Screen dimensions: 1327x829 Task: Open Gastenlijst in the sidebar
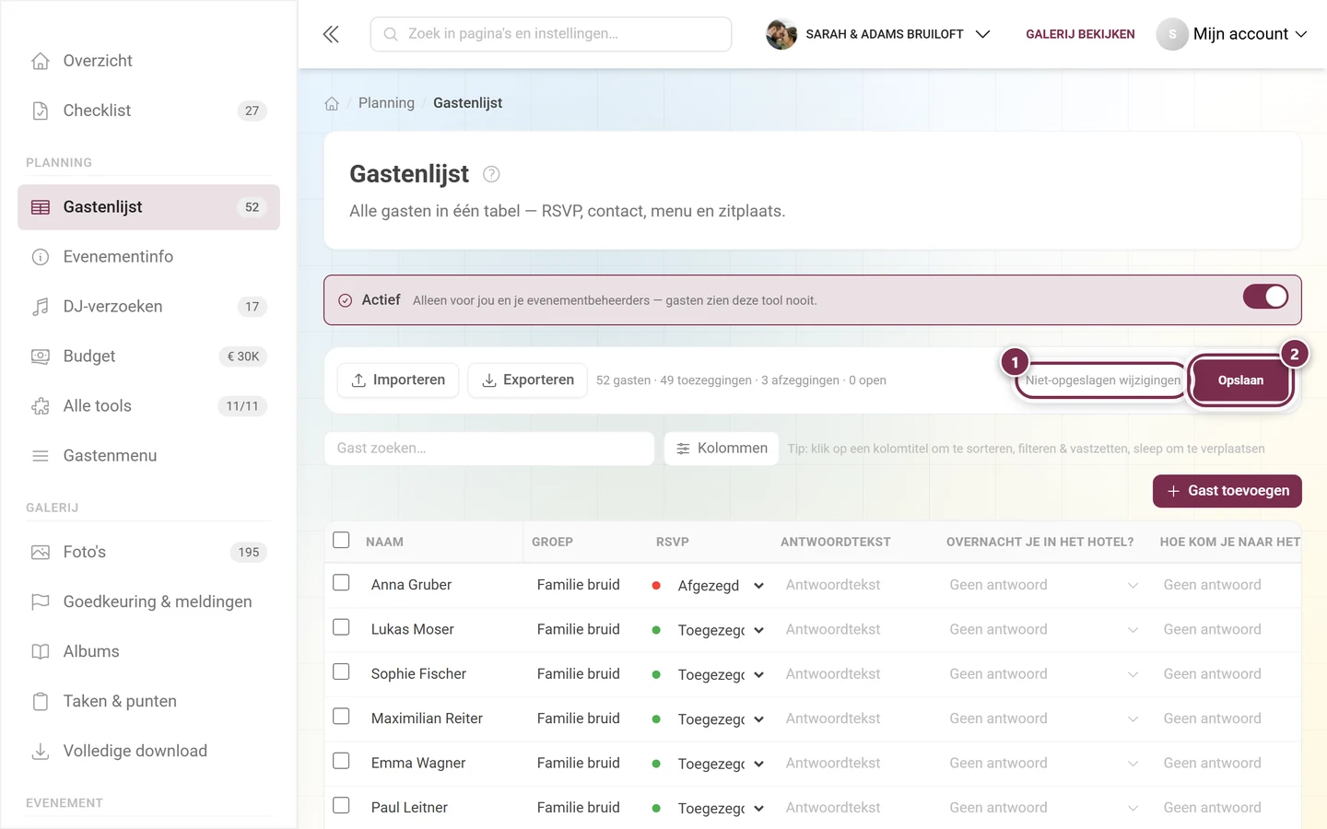click(148, 207)
